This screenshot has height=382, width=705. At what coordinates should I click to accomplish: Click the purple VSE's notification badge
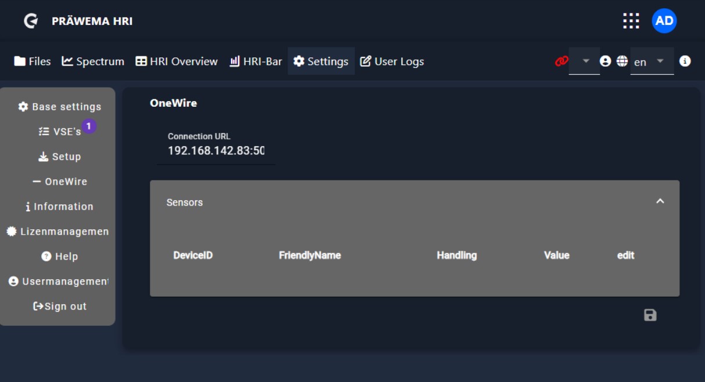coord(88,126)
